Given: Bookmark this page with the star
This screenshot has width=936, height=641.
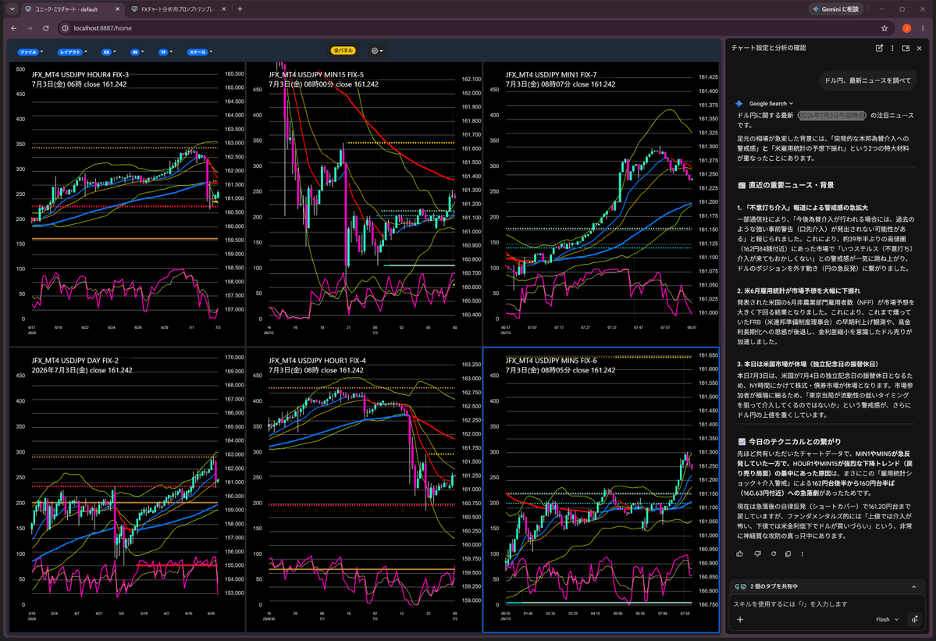Looking at the screenshot, I should [x=884, y=28].
